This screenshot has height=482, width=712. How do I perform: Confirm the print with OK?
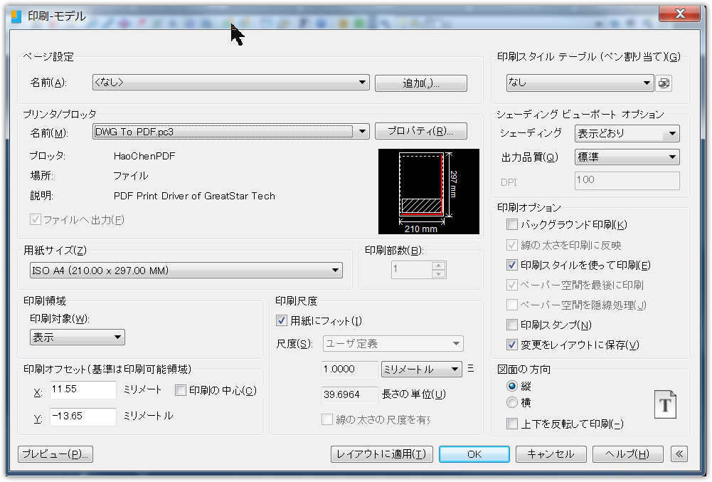point(474,454)
